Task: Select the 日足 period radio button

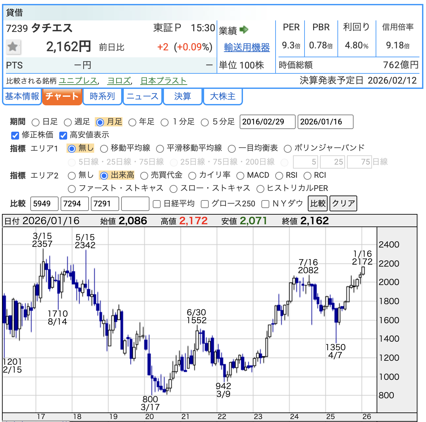Action: tap(36, 122)
